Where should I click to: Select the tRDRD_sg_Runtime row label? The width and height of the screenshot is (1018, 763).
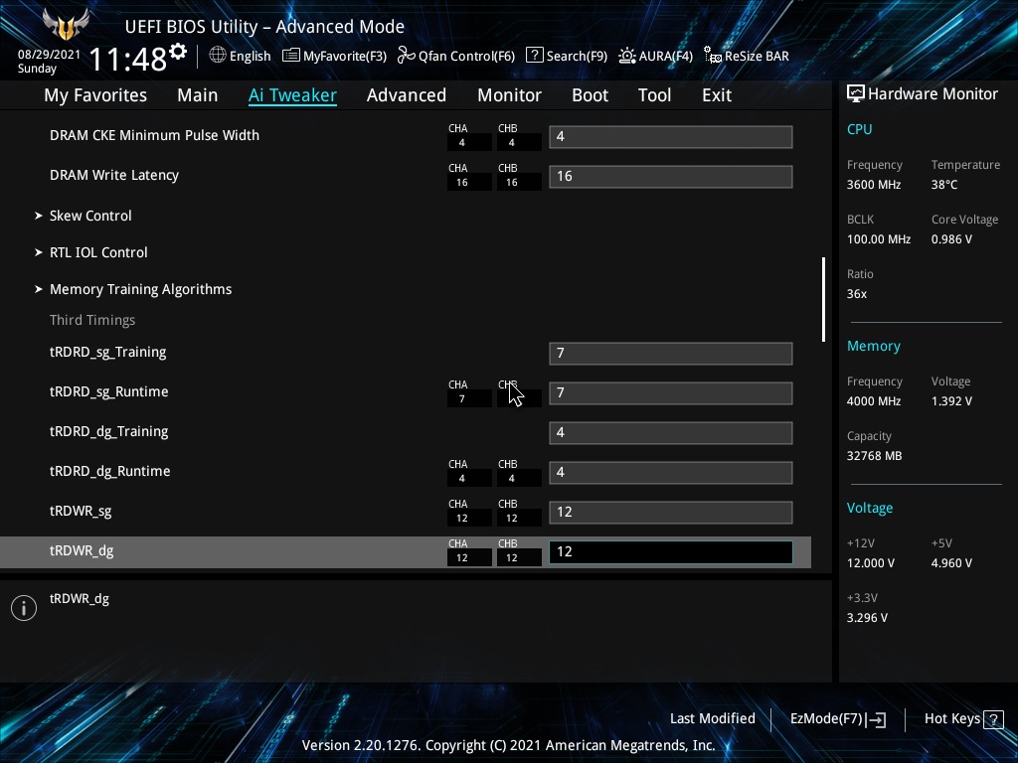click(x=109, y=392)
